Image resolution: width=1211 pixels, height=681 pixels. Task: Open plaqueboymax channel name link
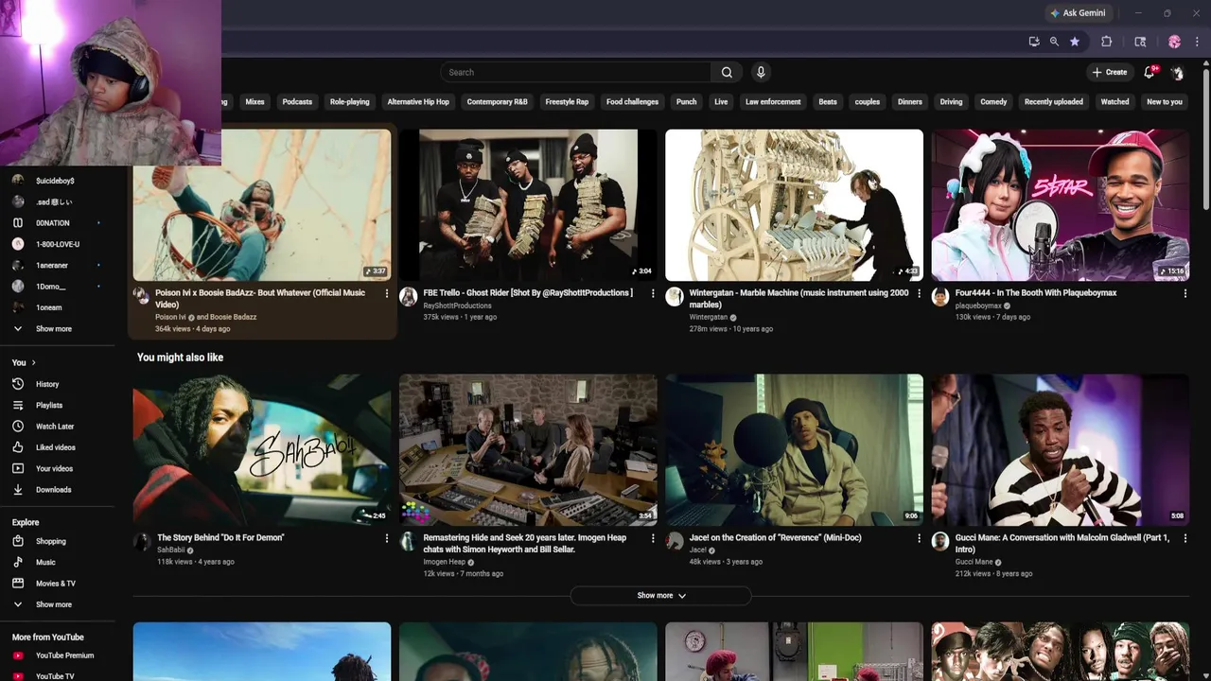[978, 306]
